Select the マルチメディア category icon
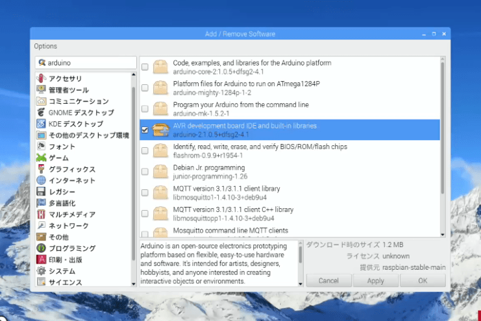This screenshot has height=321, width=481. coord(41,214)
